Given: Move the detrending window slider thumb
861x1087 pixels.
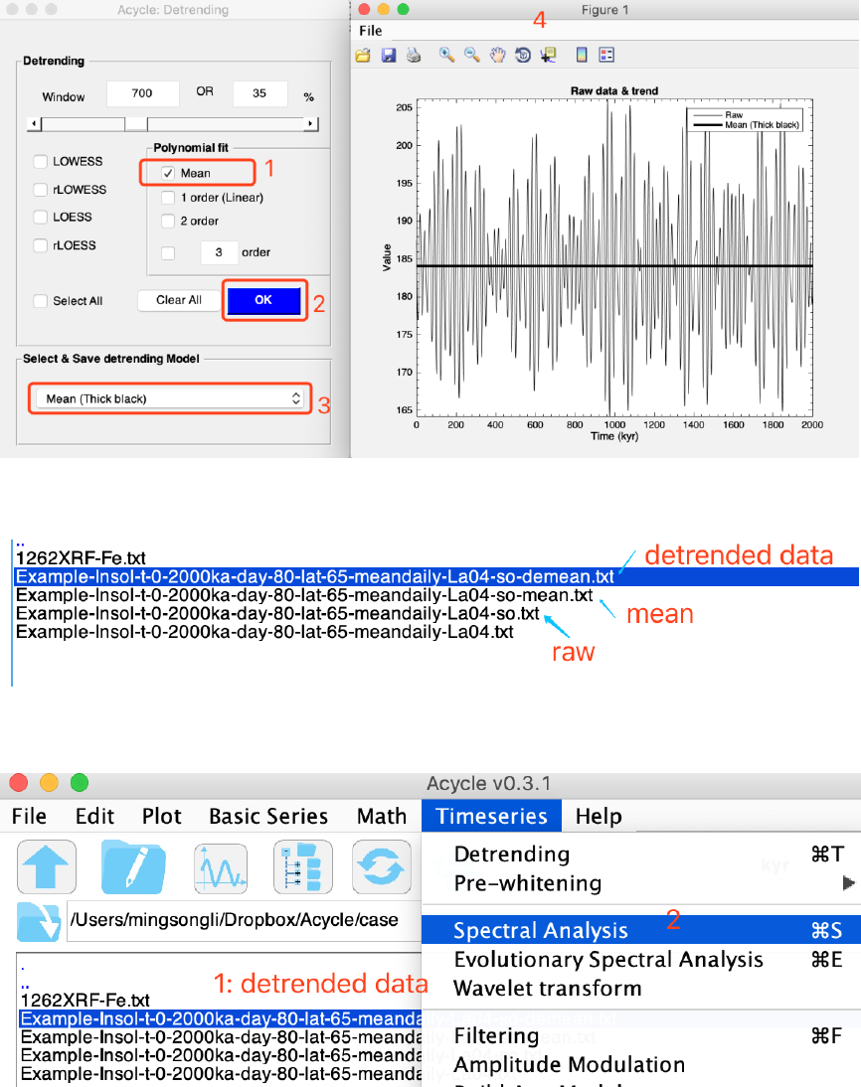Looking at the screenshot, I should click(136, 124).
